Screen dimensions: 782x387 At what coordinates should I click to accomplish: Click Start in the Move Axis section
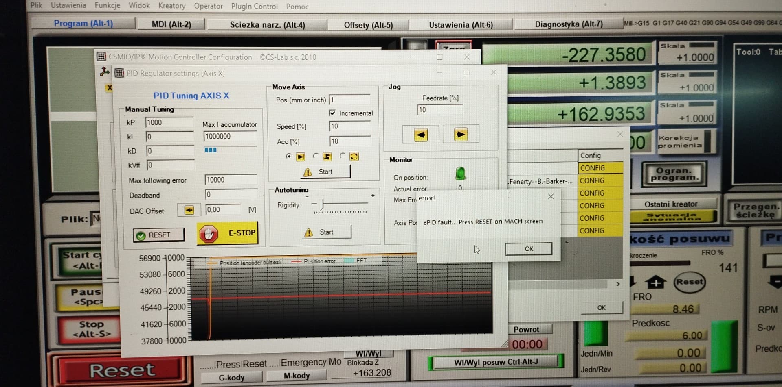(x=325, y=172)
